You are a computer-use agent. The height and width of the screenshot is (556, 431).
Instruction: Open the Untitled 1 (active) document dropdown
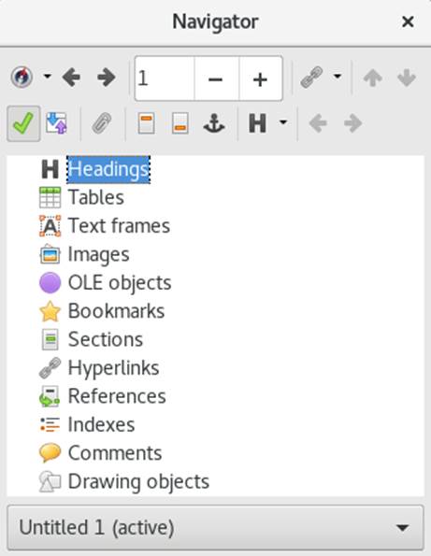(x=215, y=528)
